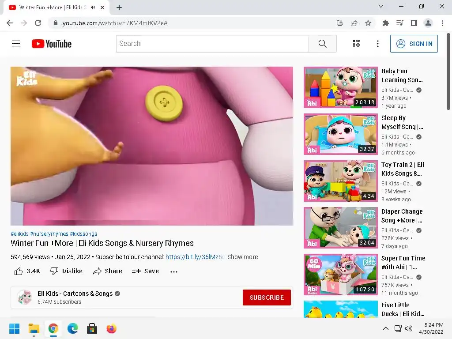Screen dimensions: 452x339
Task: Click the address bar URL
Action: coord(115,23)
